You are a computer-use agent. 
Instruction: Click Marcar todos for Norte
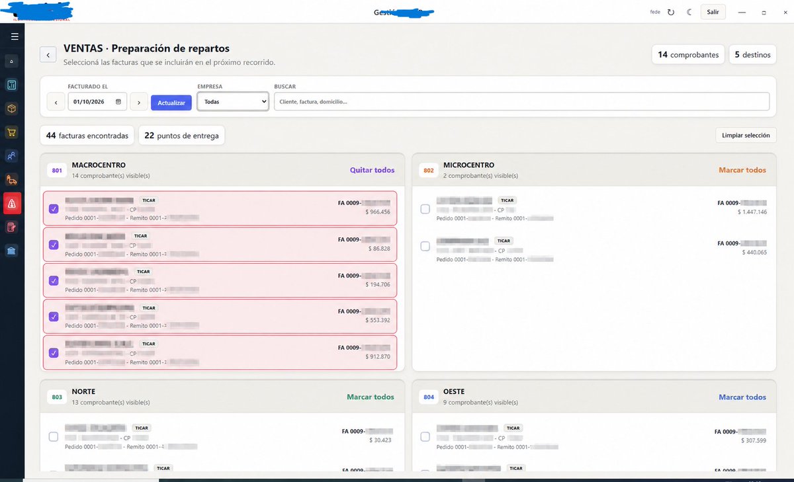(x=371, y=397)
